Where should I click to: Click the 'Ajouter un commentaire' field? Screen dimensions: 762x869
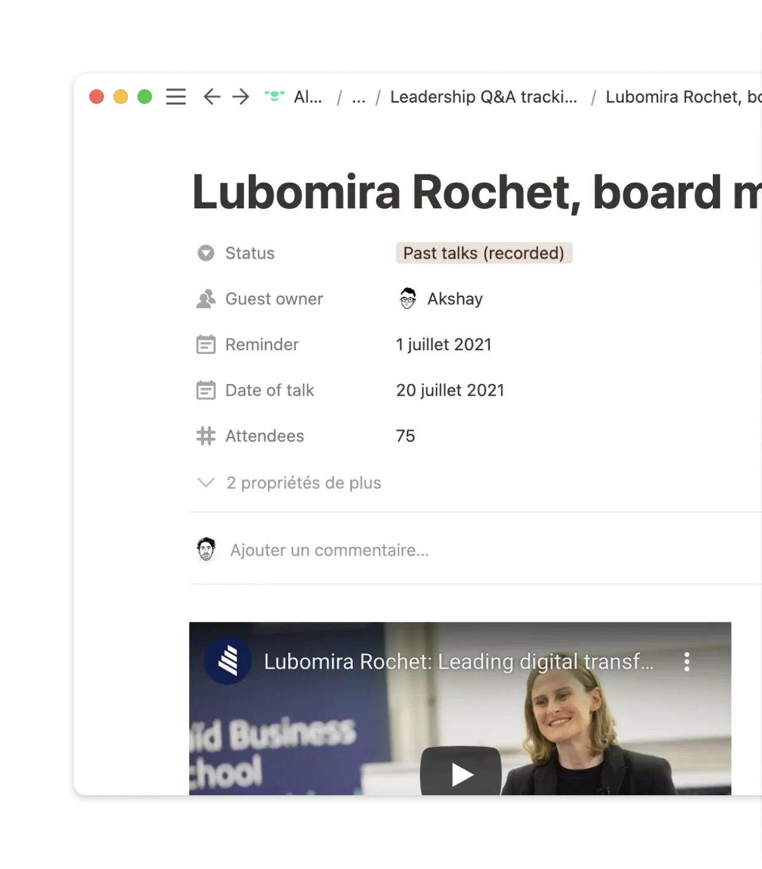(x=330, y=549)
